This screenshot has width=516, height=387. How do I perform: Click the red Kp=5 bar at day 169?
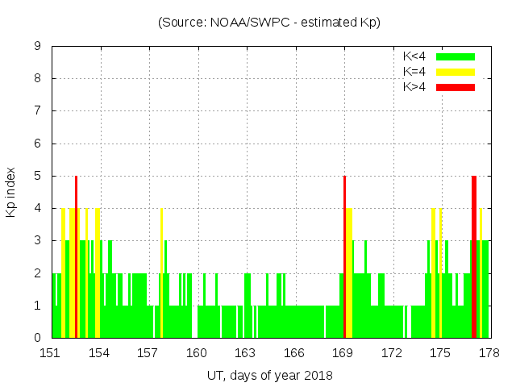point(344,258)
